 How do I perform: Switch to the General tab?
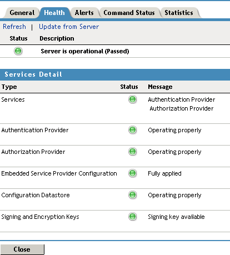click(22, 13)
